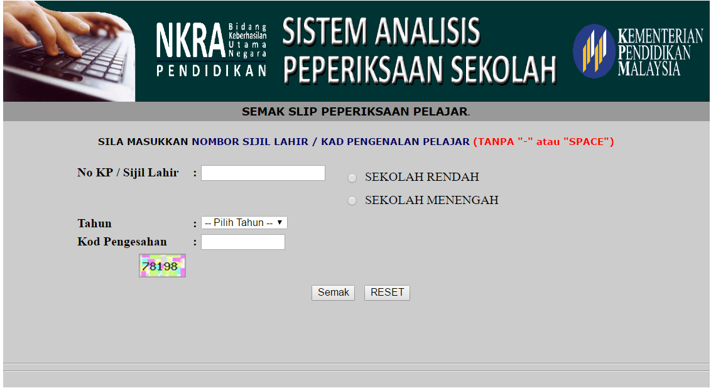Click the keyboard typing banner image
Image resolution: width=711 pixels, height=388 pixels.
point(69,51)
